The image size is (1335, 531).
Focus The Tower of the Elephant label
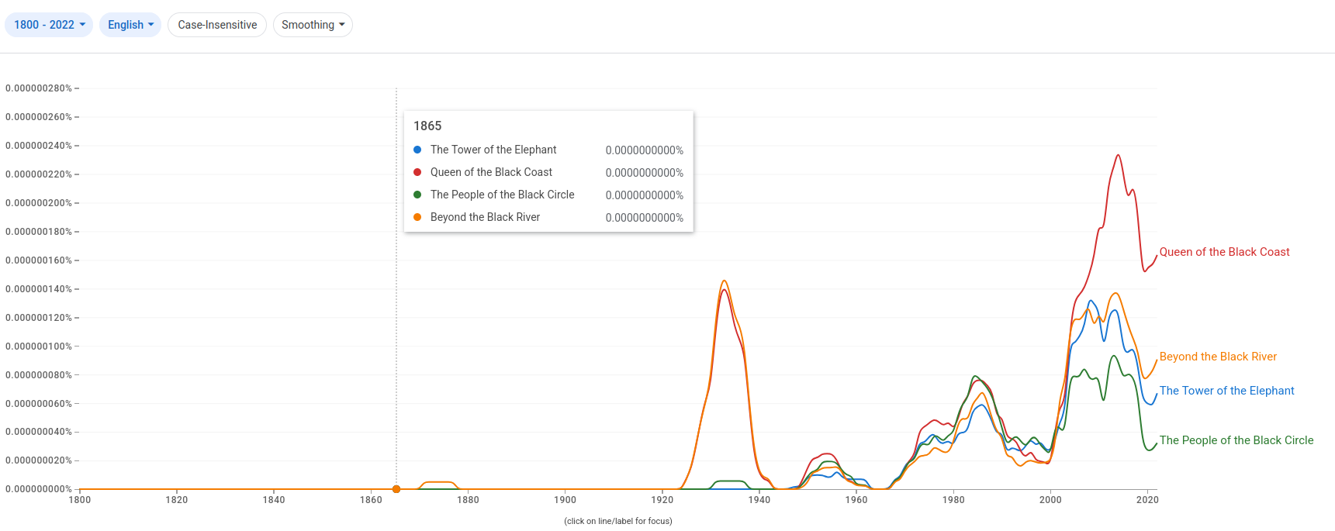(1226, 391)
